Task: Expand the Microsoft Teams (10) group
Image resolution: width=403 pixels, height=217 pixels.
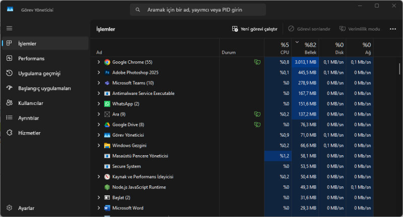Action: tap(99, 83)
